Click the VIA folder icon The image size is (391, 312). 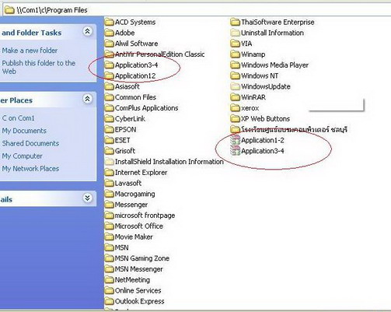(236, 44)
